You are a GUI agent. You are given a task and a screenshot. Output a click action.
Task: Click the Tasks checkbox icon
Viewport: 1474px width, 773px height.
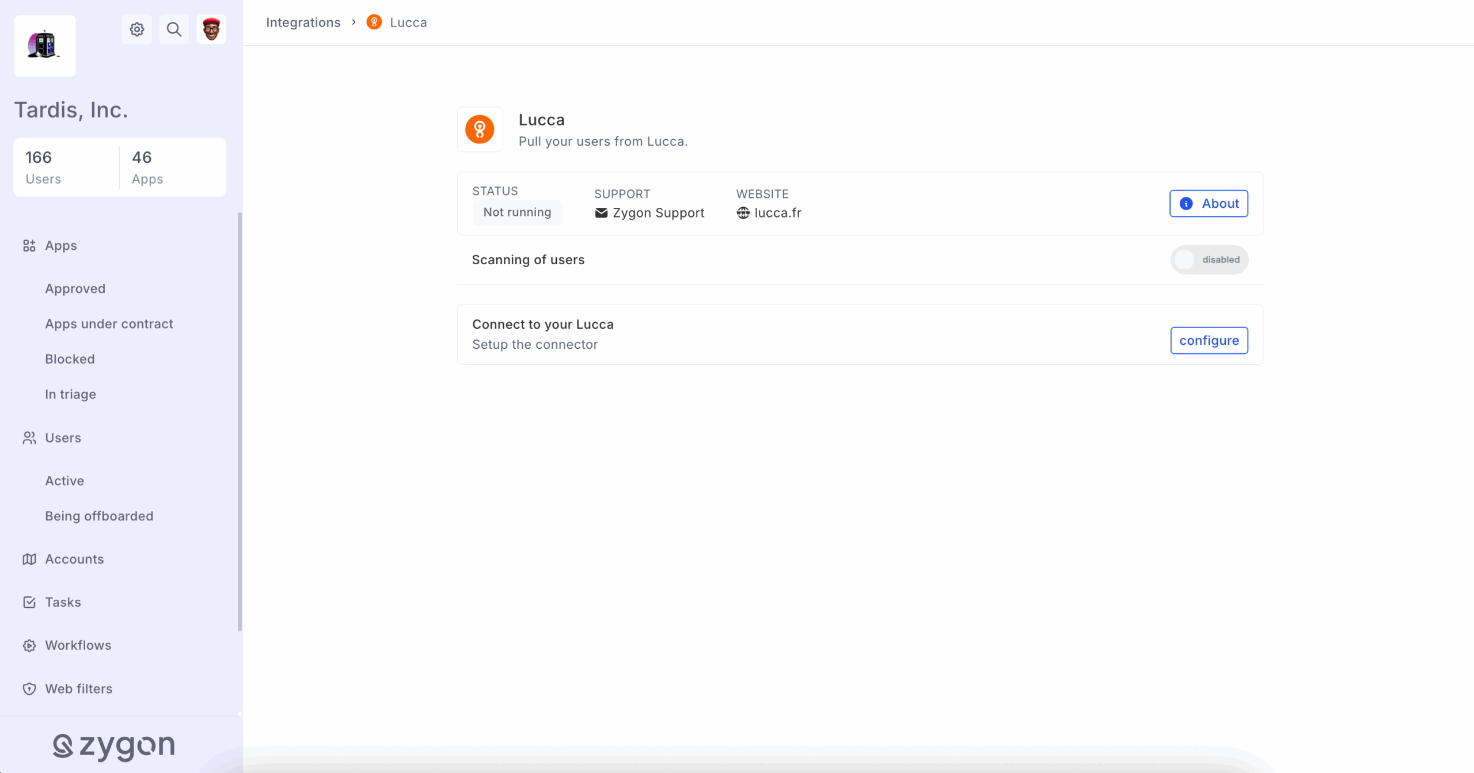[x=29, y=603]
